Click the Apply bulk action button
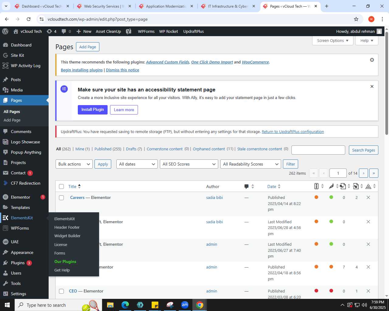The image size is (389, 311). pyautogui.click(x=103, y=164)
